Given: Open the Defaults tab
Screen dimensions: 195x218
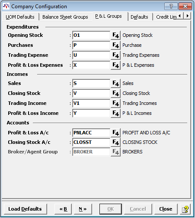Looking at the screenshot, I should [x=139, y=17].
